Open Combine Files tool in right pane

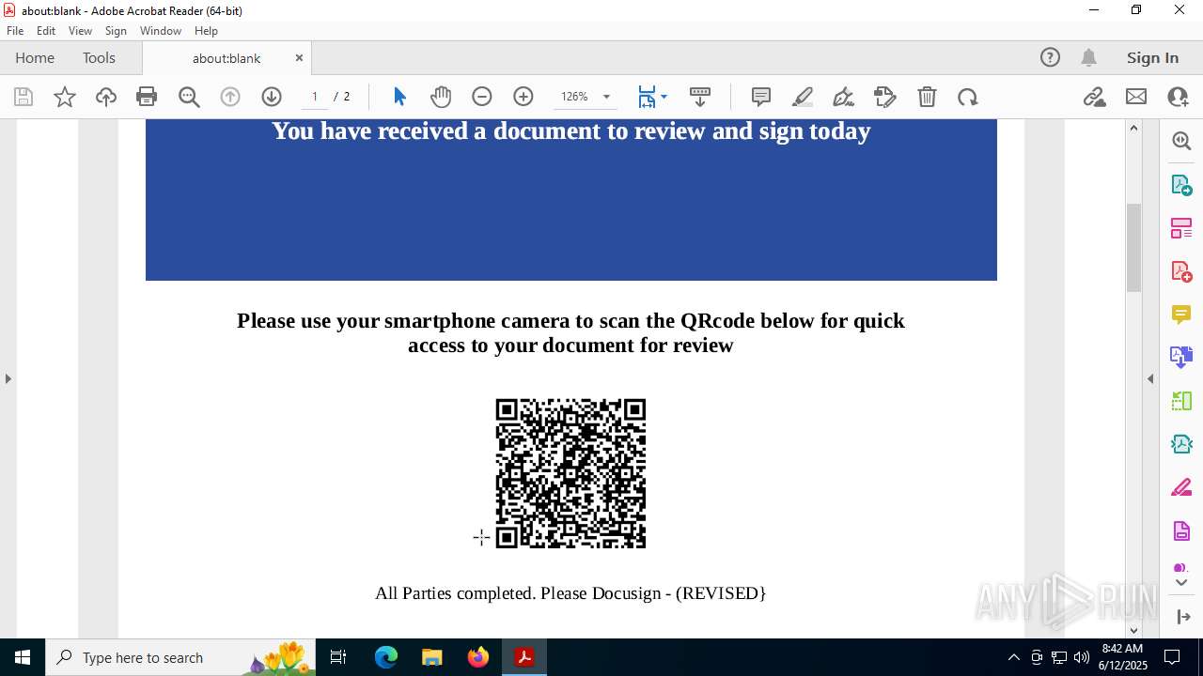[1181, 357]
